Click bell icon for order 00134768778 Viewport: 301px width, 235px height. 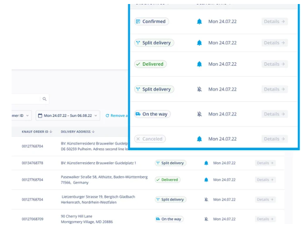pyautogui.click(x=206, y=163)
